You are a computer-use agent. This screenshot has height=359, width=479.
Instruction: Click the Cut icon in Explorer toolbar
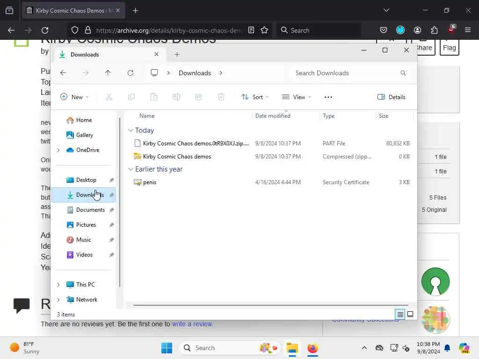pos(109,97)
